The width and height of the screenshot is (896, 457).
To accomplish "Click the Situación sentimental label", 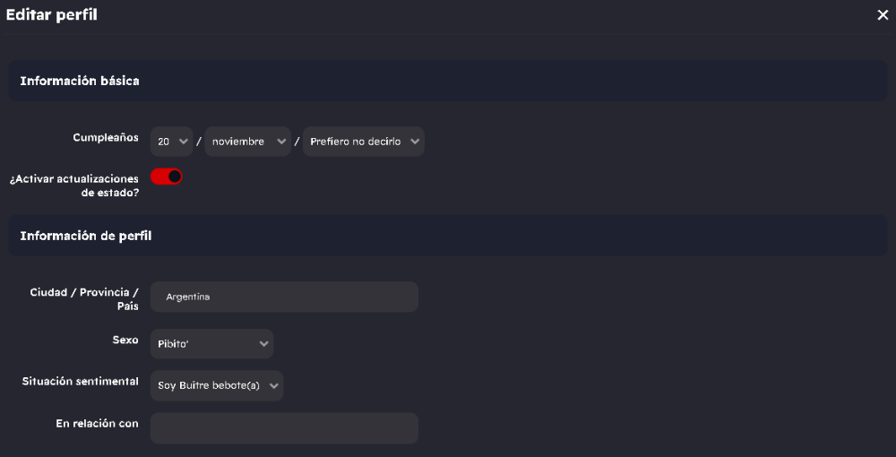I will click(81, 382).
